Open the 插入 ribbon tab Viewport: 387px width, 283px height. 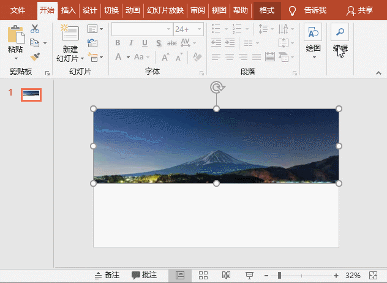tap(68, 10)
